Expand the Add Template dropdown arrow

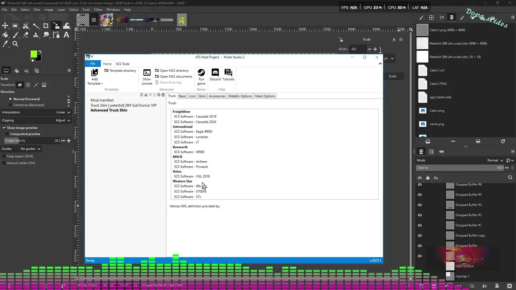tap(102, 84)
